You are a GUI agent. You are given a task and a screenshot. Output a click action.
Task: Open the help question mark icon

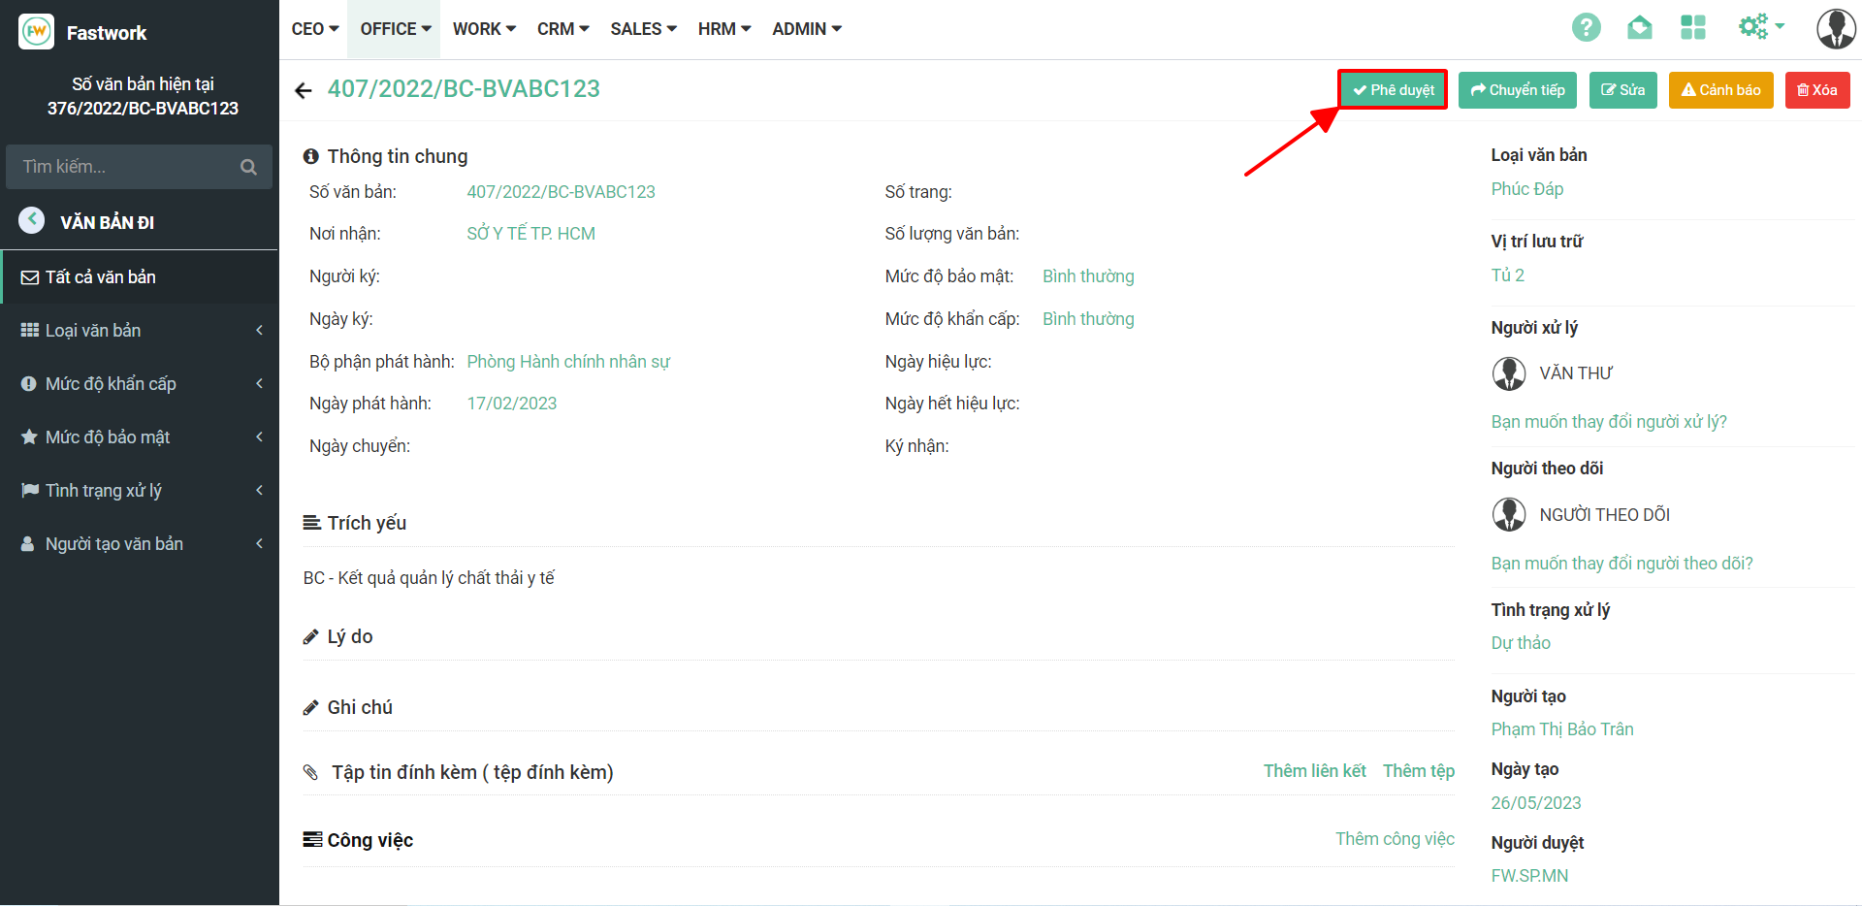point(1586,28)
